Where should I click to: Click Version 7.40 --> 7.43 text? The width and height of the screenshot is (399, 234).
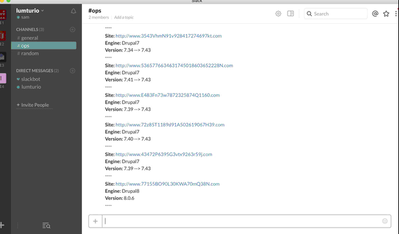pyautogui.click(x=128, y=139)
